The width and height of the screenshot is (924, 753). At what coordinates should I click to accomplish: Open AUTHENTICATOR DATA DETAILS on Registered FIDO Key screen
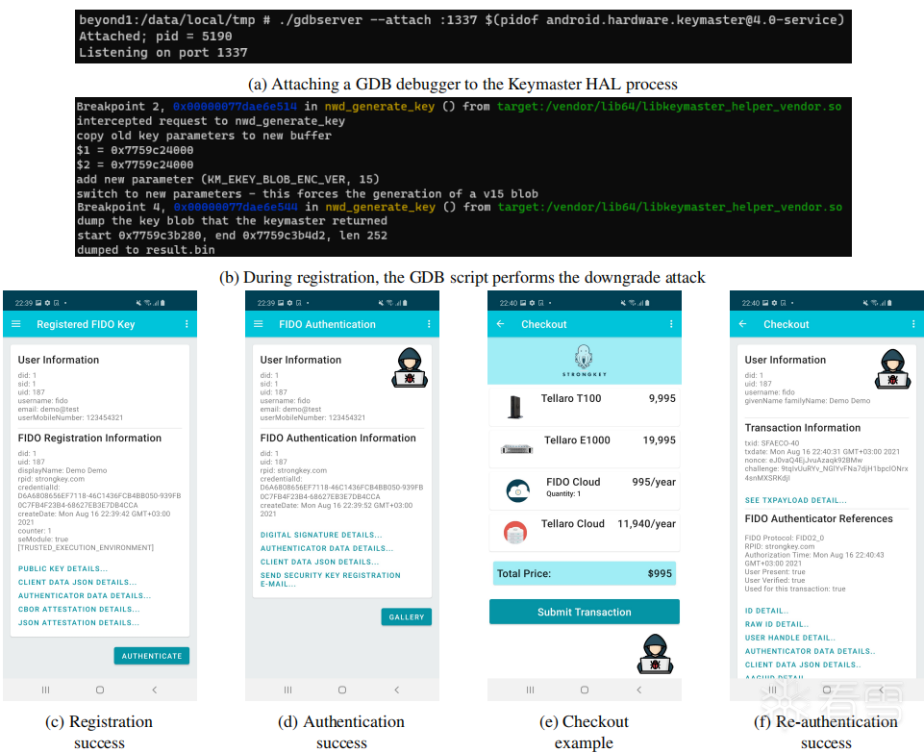click(x=85, y=595)
